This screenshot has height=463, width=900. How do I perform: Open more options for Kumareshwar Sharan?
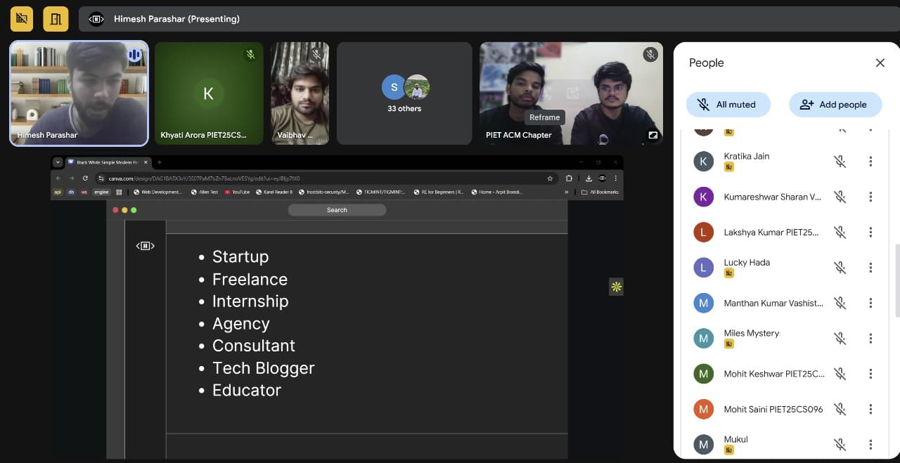point(870,197)
